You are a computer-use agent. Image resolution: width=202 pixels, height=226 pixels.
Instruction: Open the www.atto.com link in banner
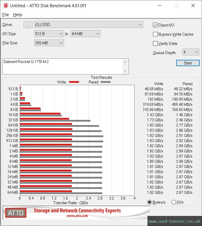click(77, 216)
